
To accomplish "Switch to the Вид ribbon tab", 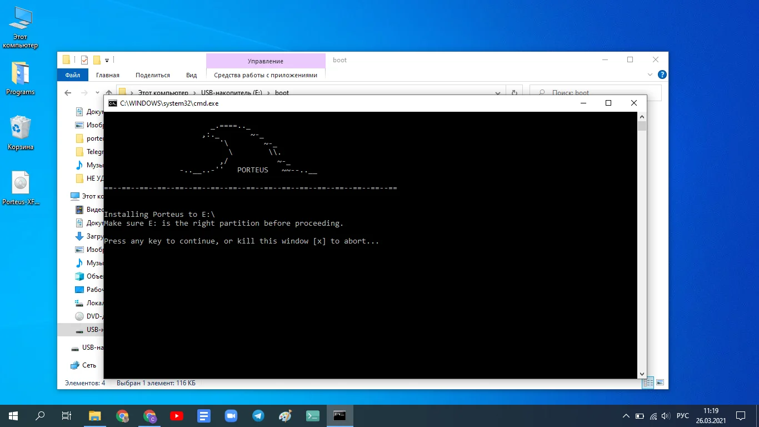I will coord(192,75).
